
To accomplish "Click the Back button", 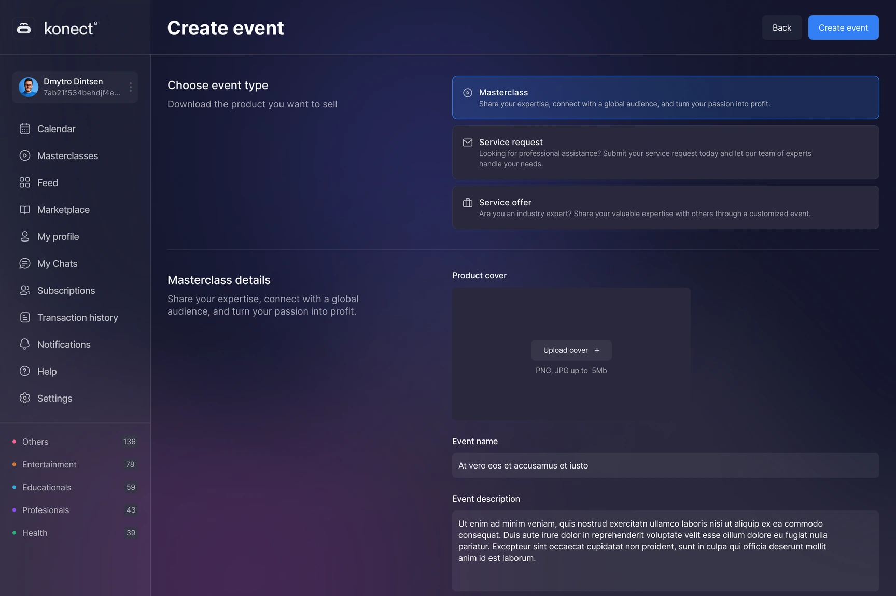I will coord(782,27).
